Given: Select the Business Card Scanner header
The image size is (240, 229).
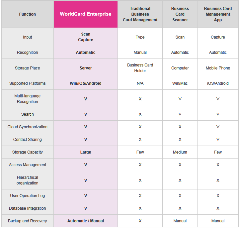Looking at the screenshot, I should coord(180,14).
